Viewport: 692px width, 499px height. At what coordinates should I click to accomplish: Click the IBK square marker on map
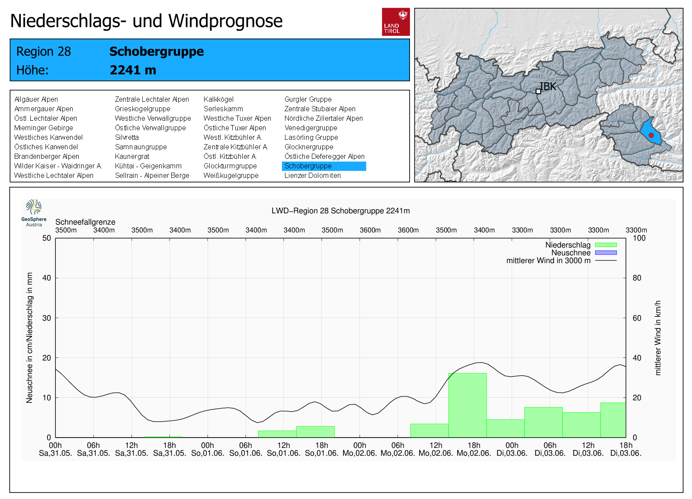[x=538, y=91]
